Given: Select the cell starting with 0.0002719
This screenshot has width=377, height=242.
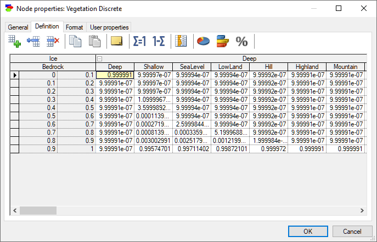Looking at the screenshot, I should [x=154, y=124].
